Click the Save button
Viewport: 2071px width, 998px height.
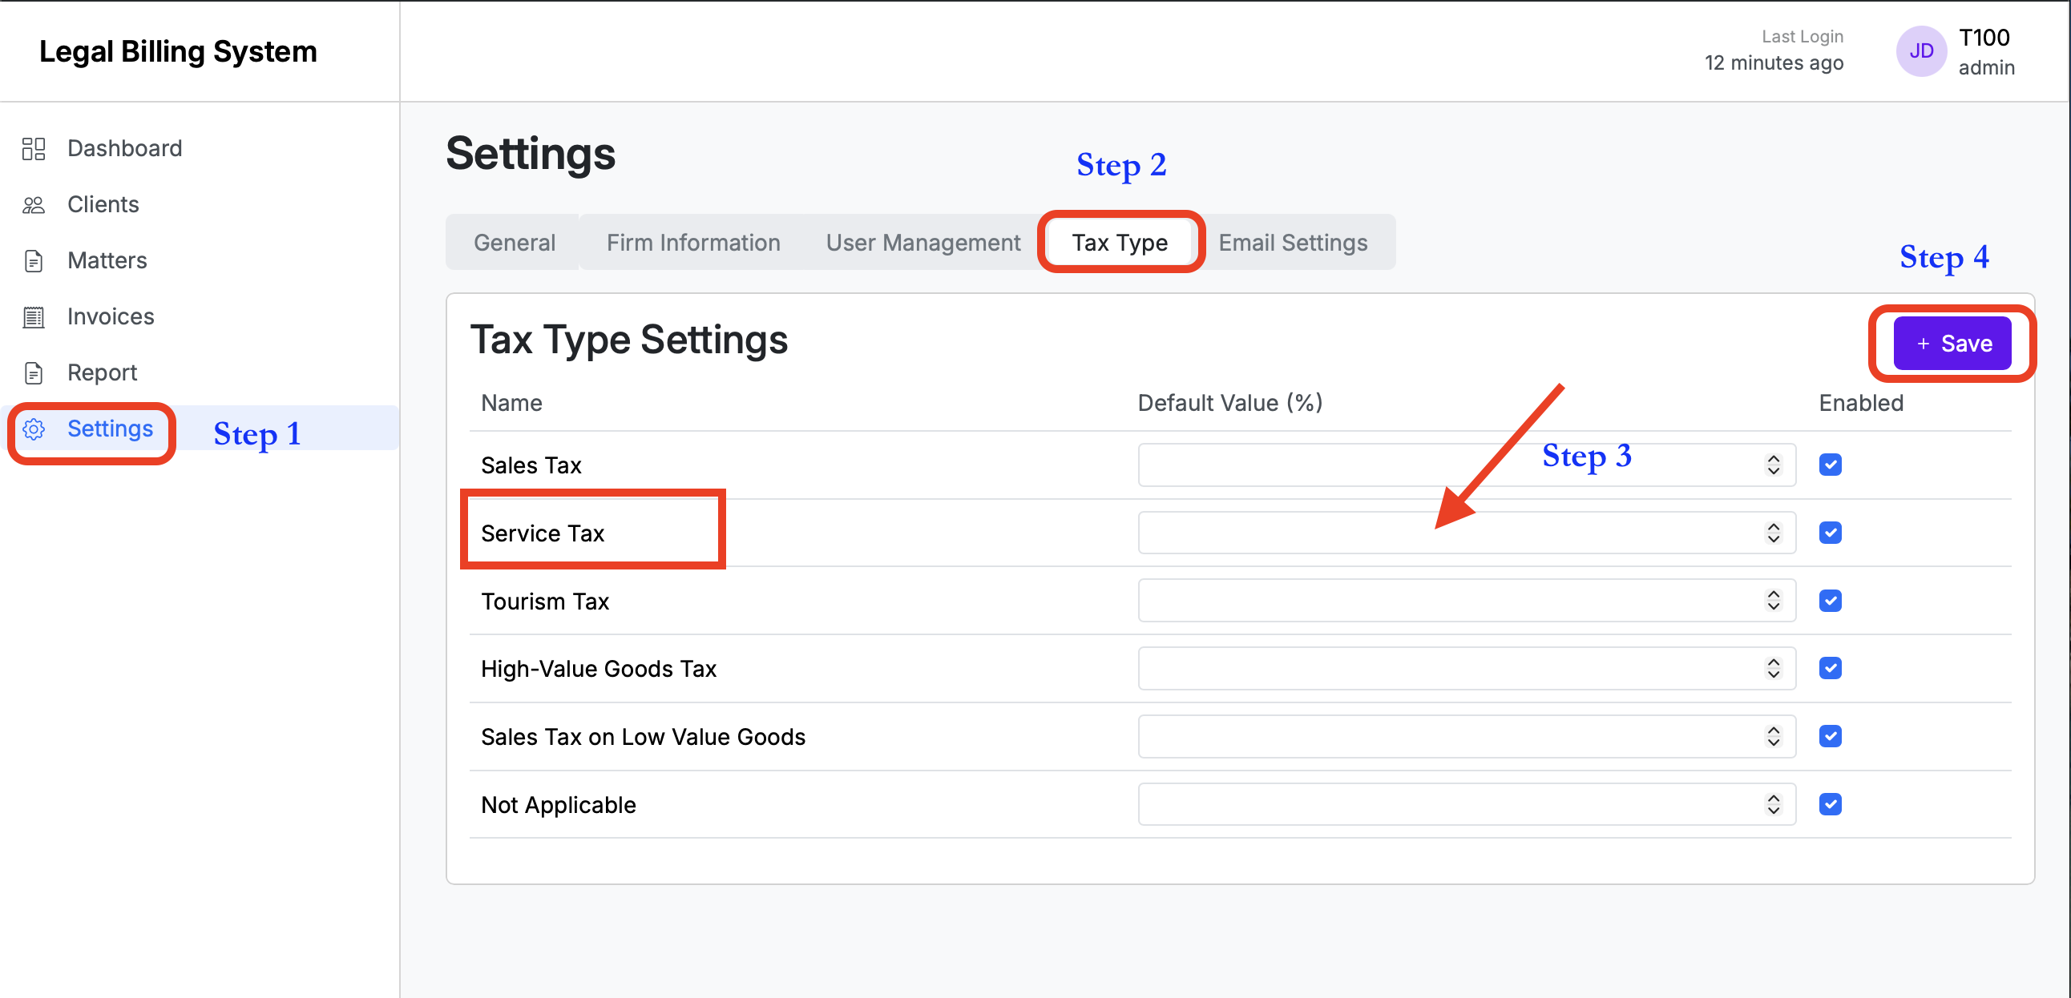[1952, 344]
